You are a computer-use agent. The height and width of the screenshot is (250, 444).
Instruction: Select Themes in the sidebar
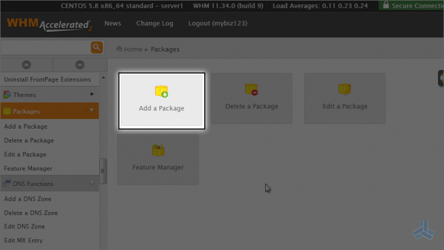(50, 94)
